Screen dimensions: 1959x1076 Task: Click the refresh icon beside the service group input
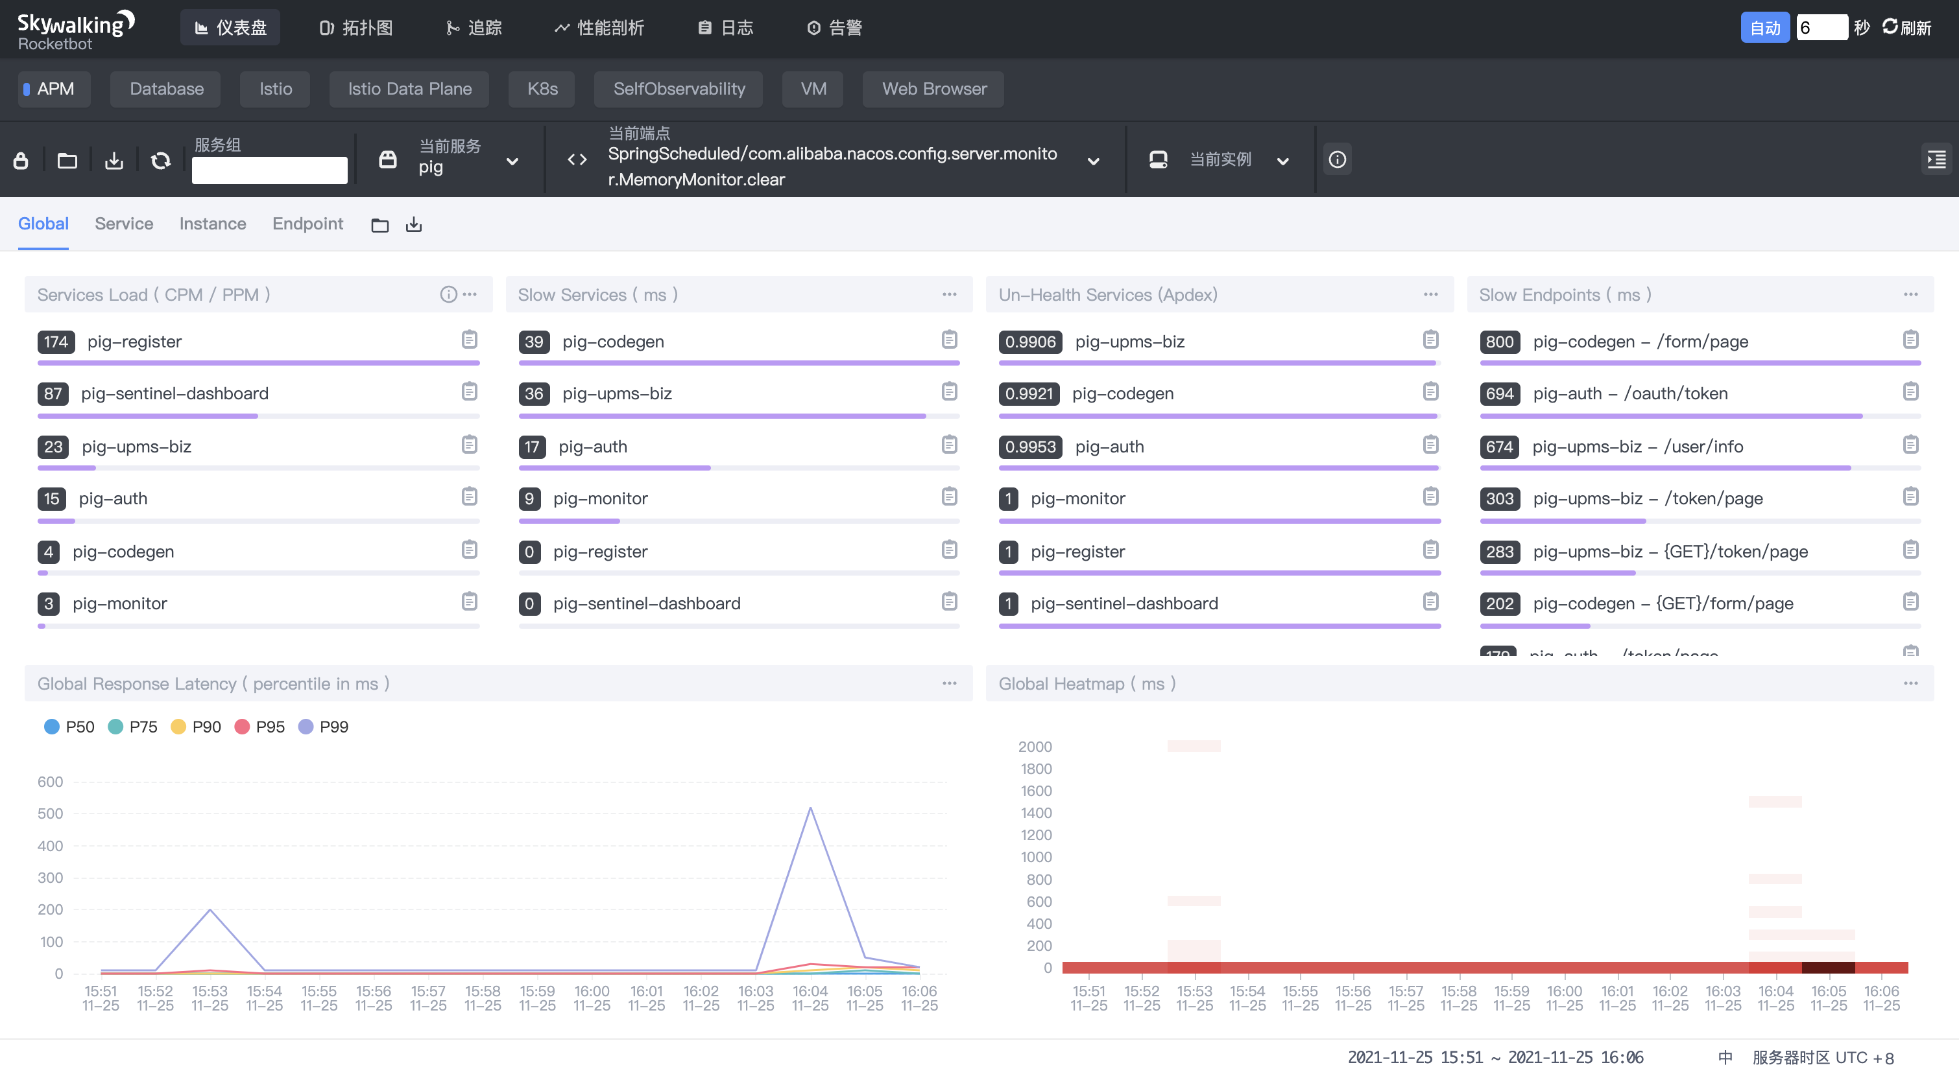(162, 160)
